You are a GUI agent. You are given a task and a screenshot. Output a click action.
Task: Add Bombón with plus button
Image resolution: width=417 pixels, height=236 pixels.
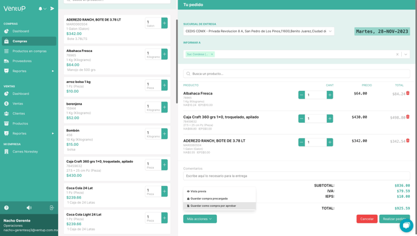pos(164,134)
